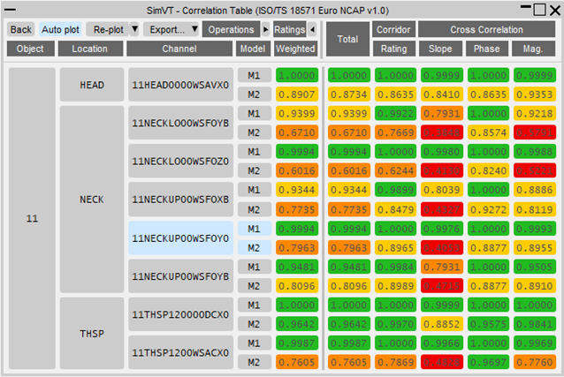Click the Channel column header
Image resolution: width=564 pixels, height=377 pixels.
(179, 49)
